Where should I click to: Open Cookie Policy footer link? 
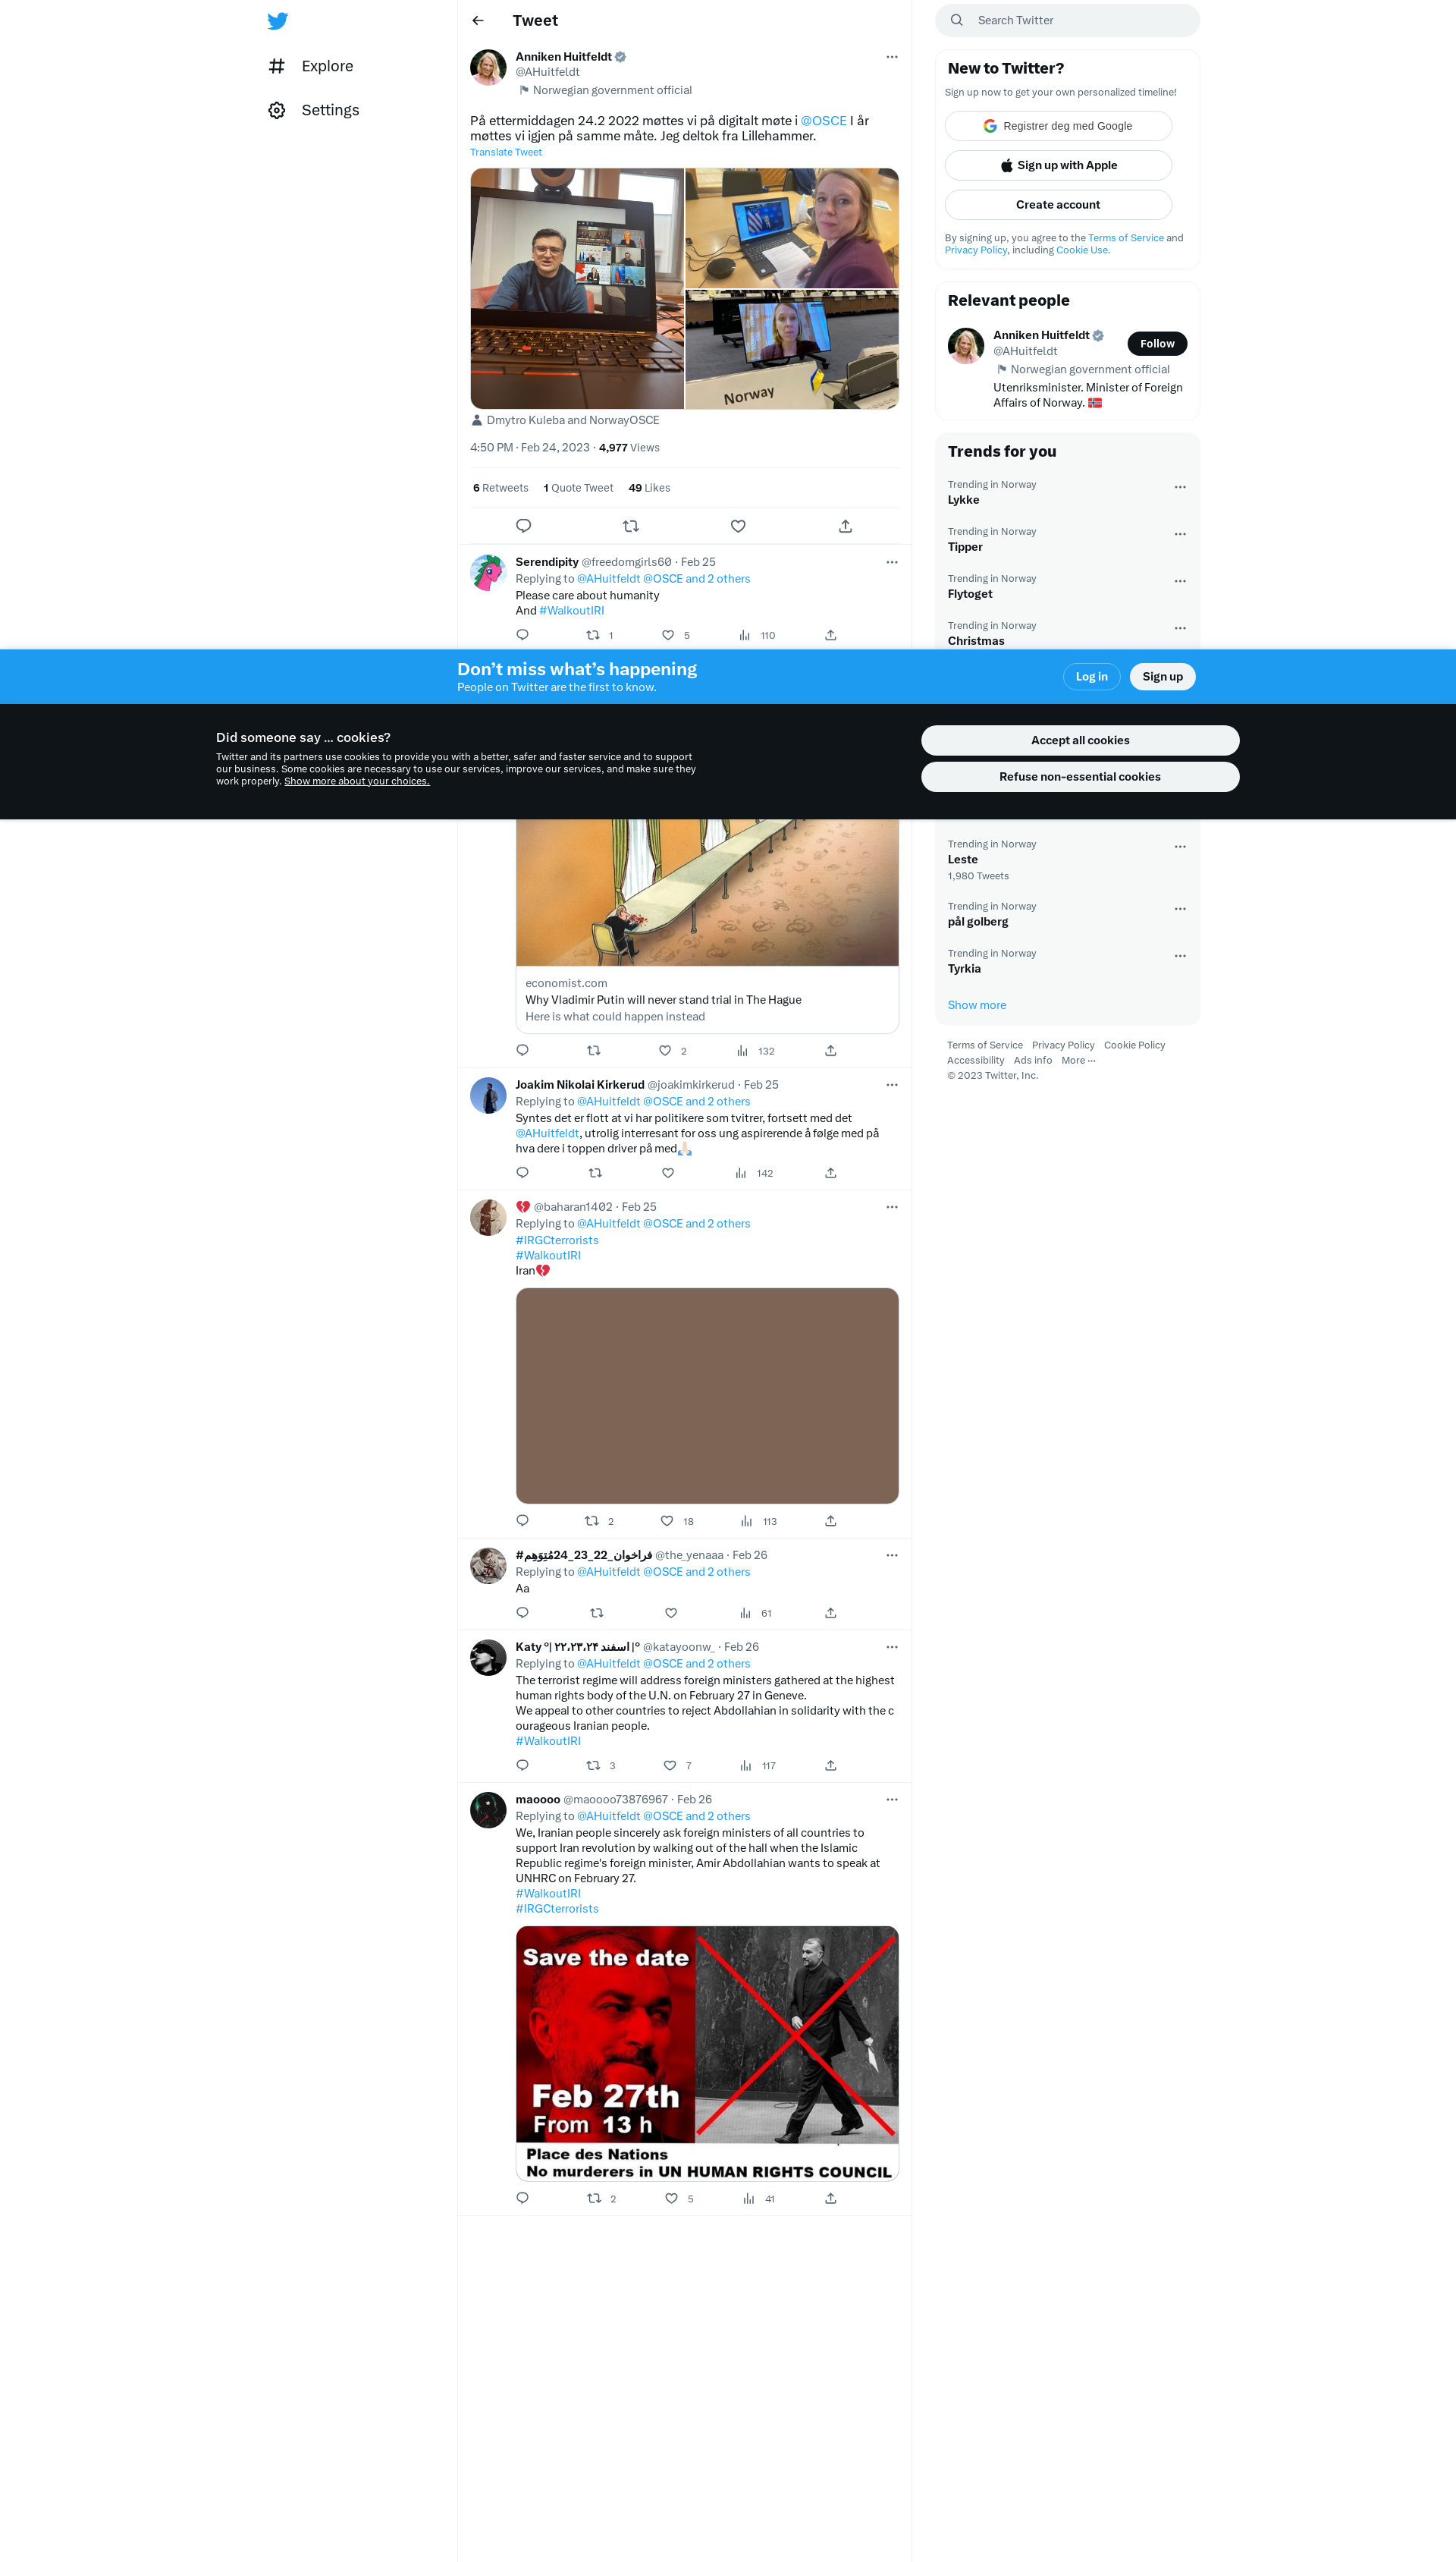pyautogui.click(x=1134, y=1045)
